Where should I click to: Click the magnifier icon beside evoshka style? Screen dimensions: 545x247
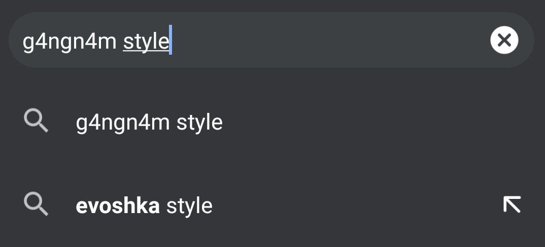click(x=36, y=204)
